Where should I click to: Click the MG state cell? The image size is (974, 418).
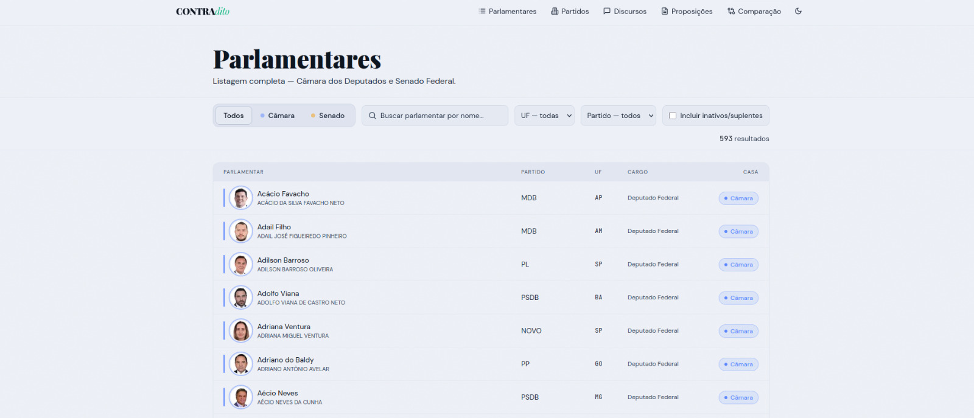598,397
